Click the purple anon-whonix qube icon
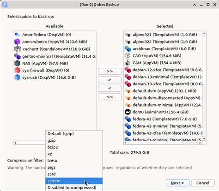Viewport: 219px width, 191px height. pos(17,42)
